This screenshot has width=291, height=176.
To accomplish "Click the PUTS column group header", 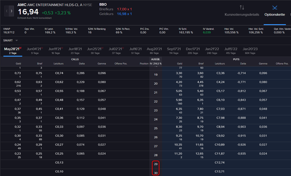I will pos(236,59).
